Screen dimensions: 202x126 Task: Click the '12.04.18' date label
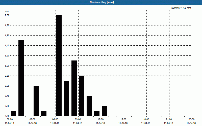191,123
